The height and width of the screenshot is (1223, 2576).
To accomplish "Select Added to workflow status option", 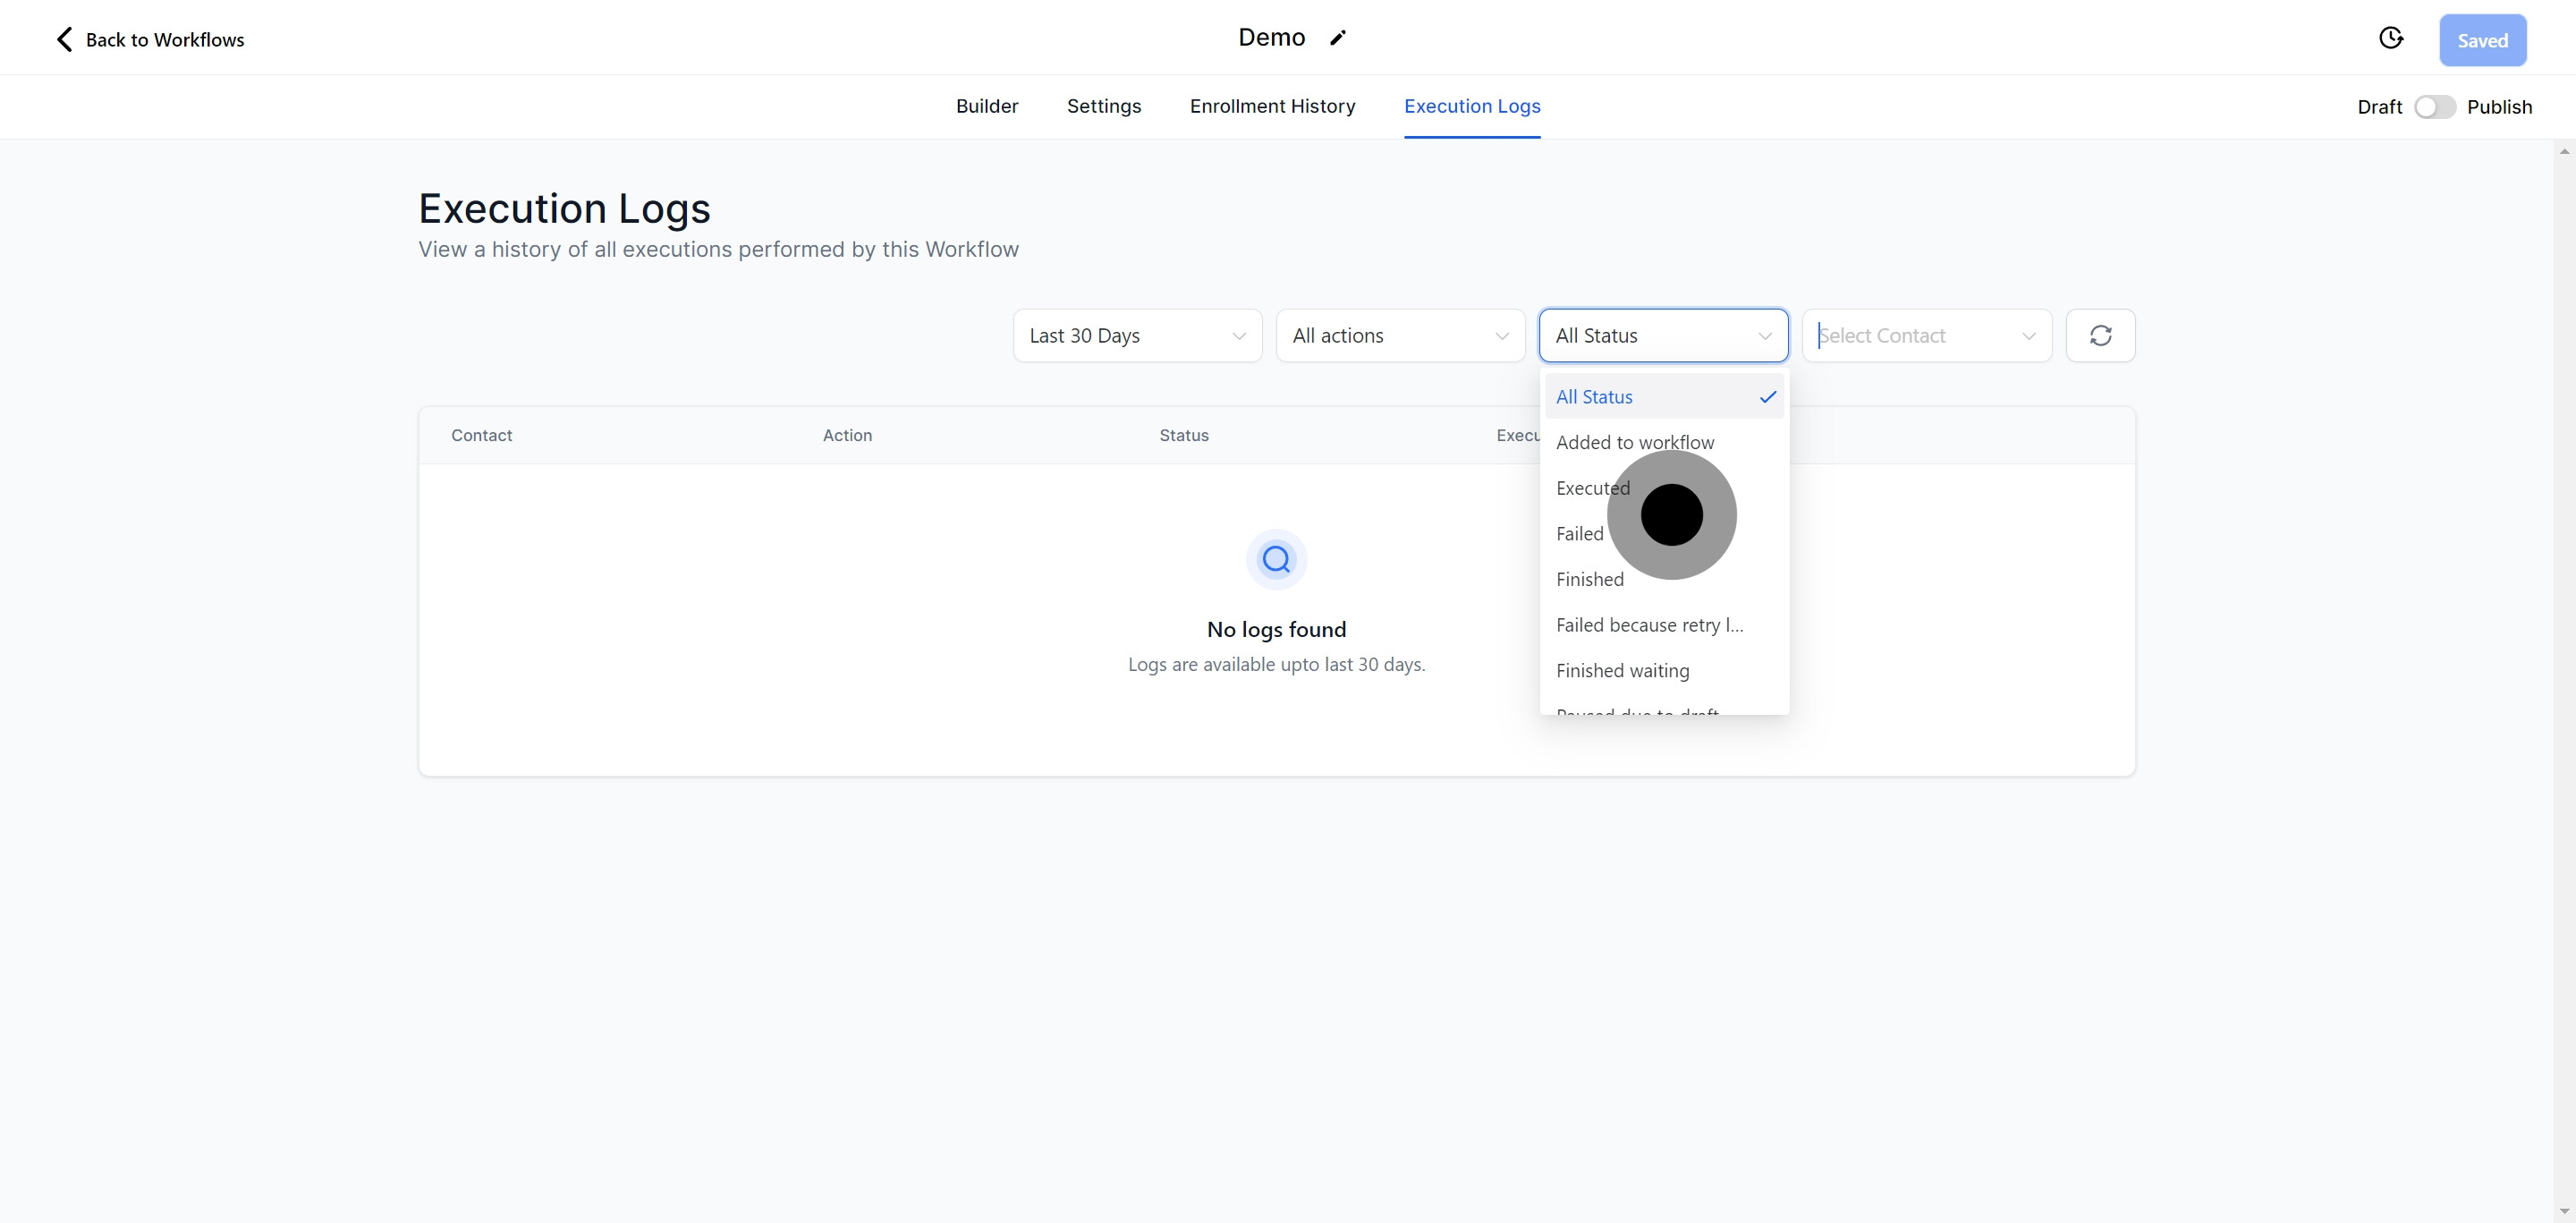I will (x=1634, y=443).
